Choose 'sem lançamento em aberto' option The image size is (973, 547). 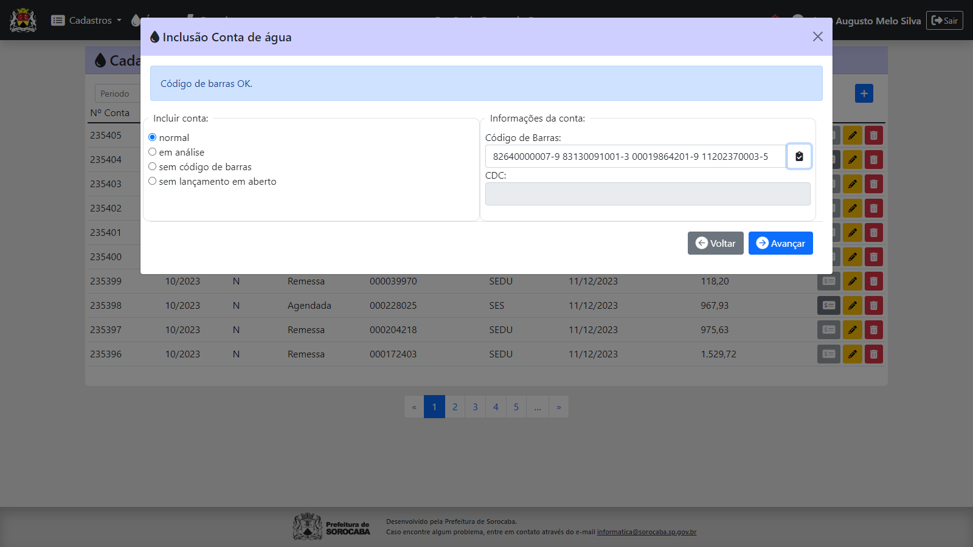click(x=153, y=181)
